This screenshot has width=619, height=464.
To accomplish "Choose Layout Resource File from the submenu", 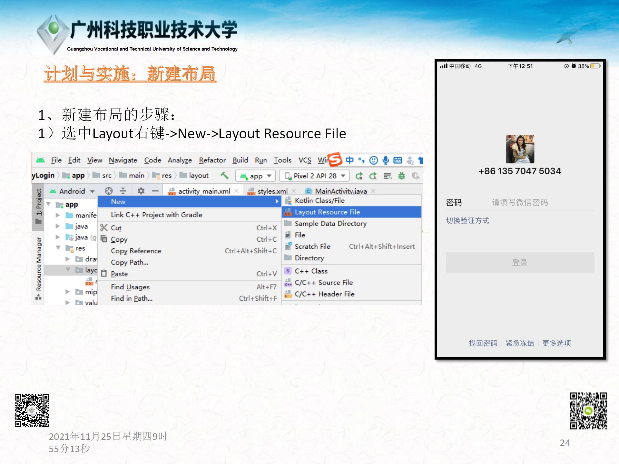I will click(x=327, y=212).
